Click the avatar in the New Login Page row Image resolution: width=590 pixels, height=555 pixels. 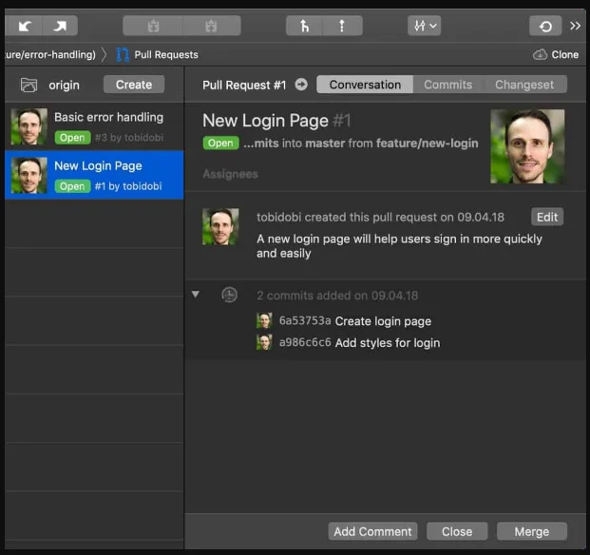(29, 175)
